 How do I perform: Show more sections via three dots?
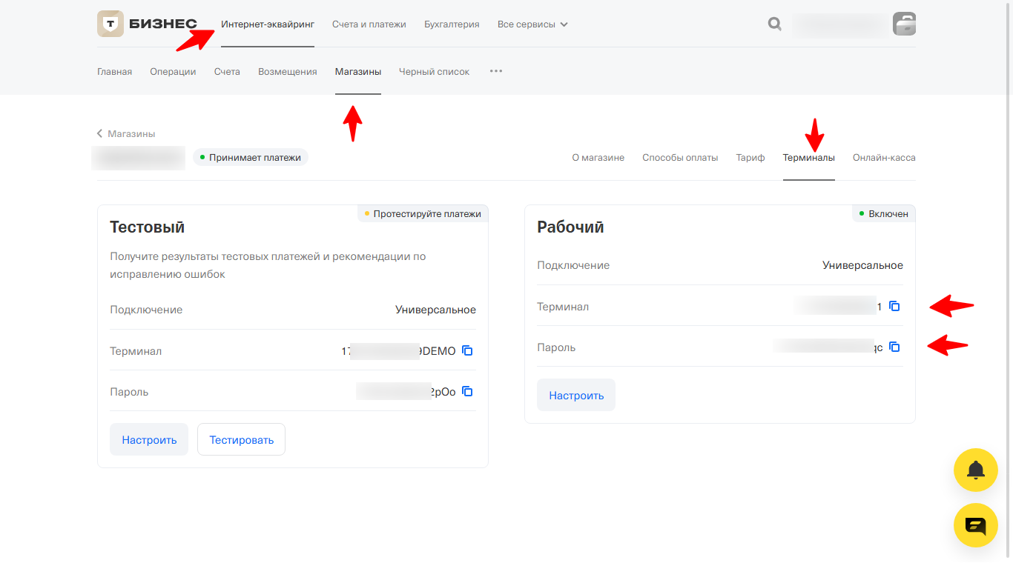(496, 71)
